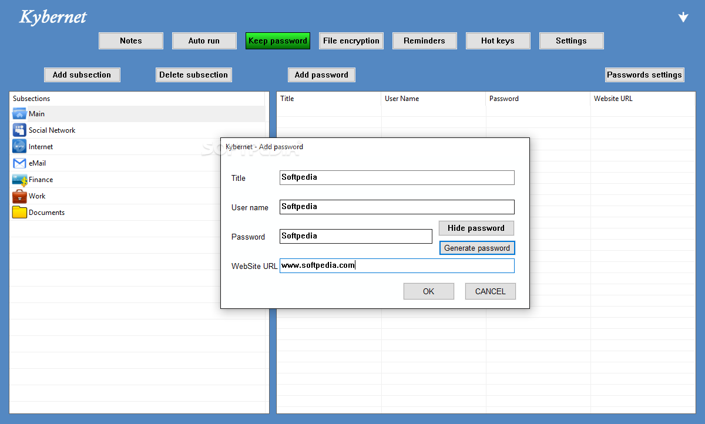Select the Work row label
The height and width of the screenshot is (424, 705).
pyautogui.click(x=37, y=196)
